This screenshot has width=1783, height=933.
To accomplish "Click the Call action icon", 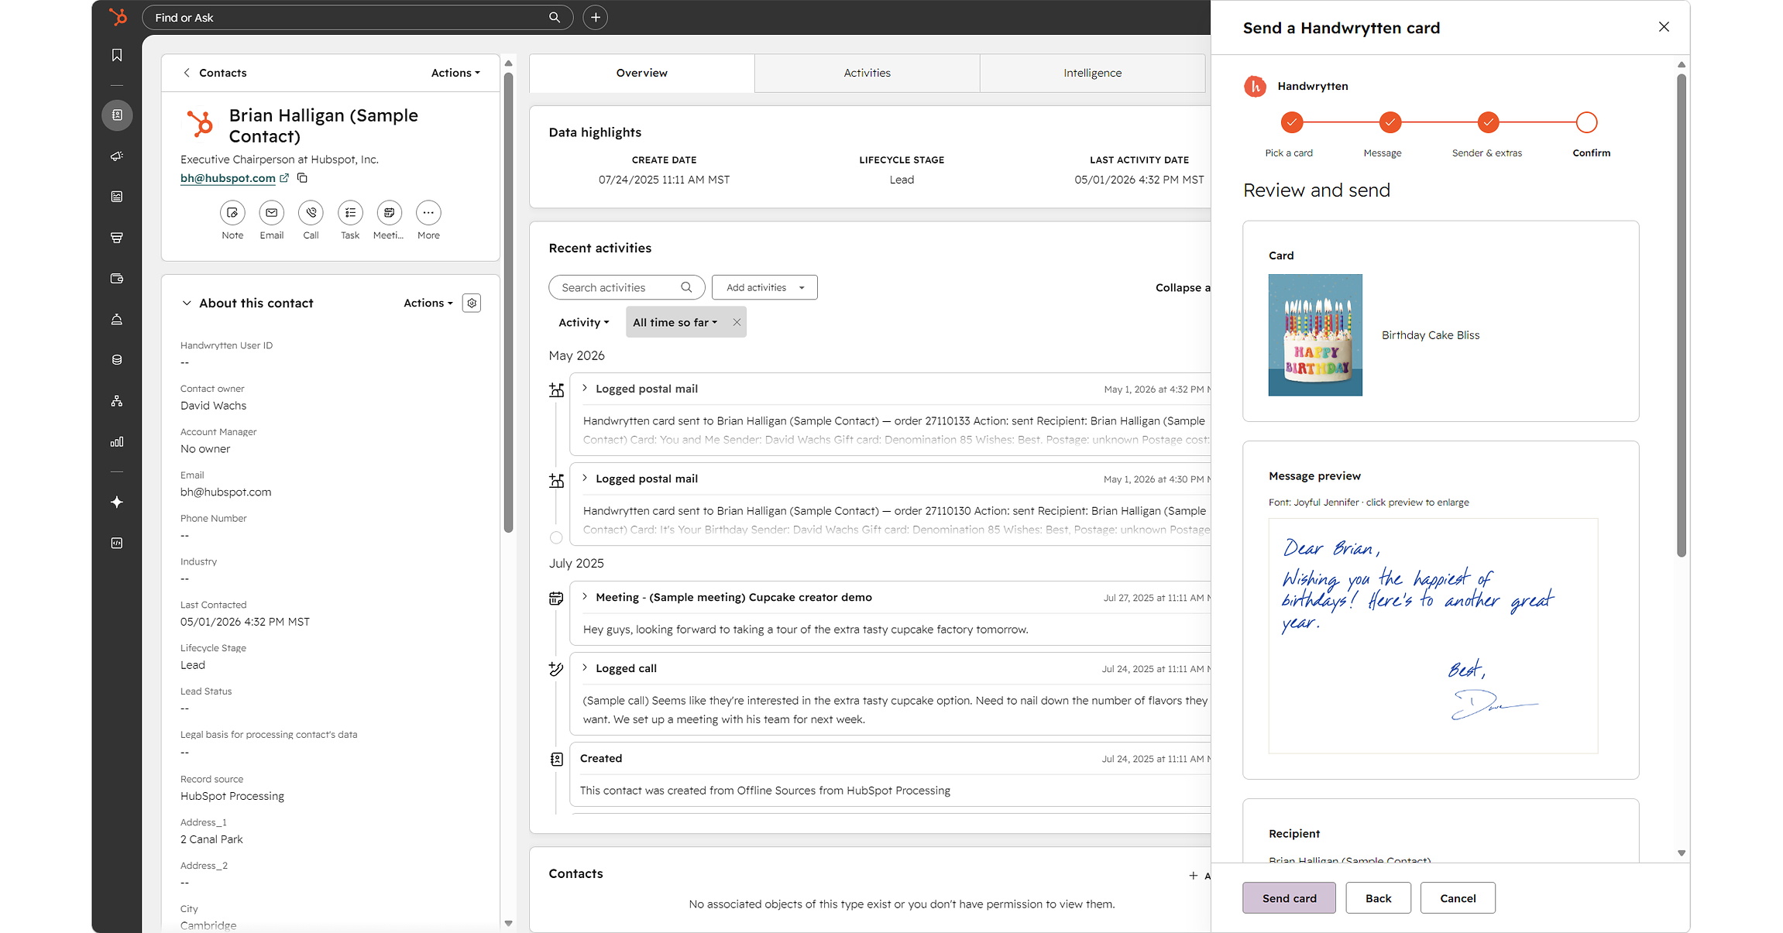I will (311, 212).
